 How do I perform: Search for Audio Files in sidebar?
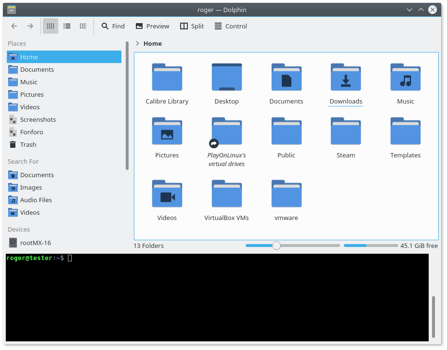(36, 200)
